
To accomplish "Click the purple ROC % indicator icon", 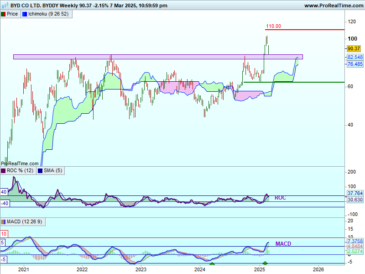I will (3, 170).
